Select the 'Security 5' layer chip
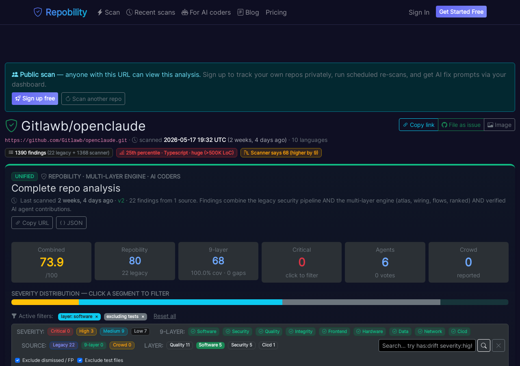 pos(242,345)
